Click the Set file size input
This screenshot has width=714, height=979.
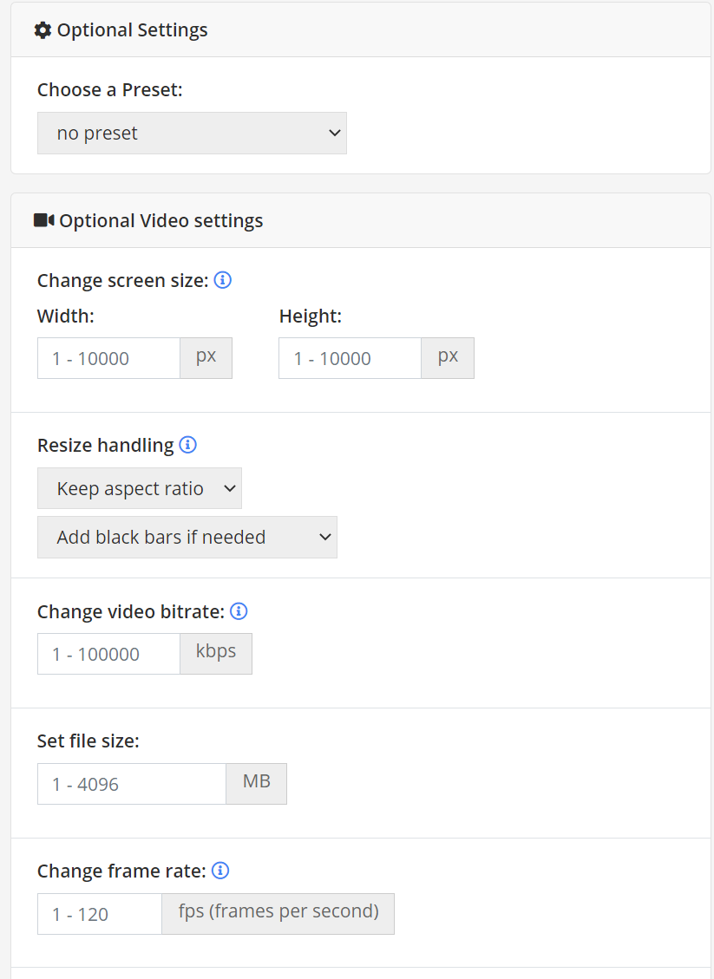[131, 784]
